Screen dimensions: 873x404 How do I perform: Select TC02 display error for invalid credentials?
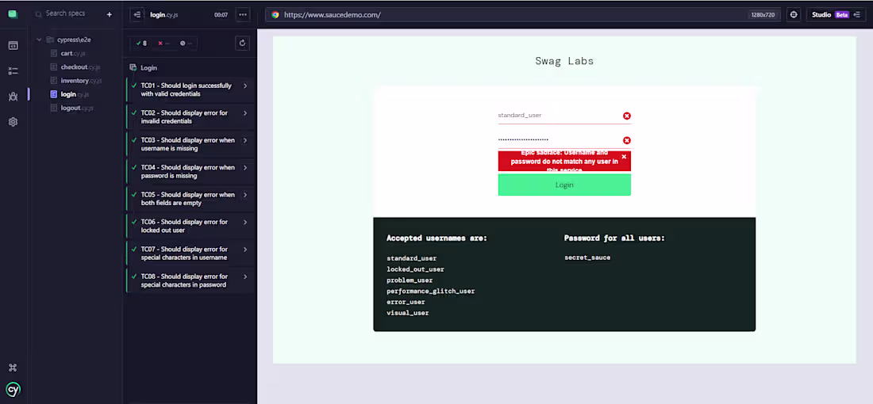tap(191, 116)
